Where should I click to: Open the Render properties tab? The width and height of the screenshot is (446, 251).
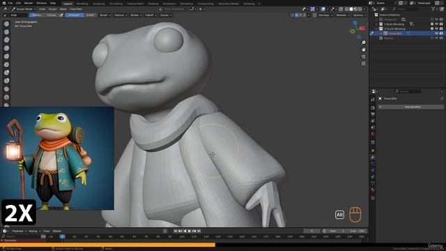pyautogui.click(x=373, y=108)
